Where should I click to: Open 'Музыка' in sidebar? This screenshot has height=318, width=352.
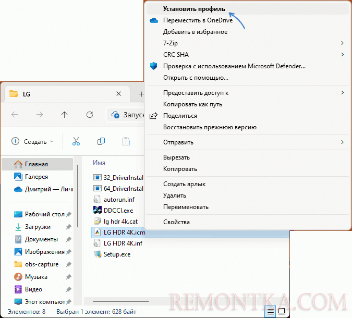tap(37, 277)
